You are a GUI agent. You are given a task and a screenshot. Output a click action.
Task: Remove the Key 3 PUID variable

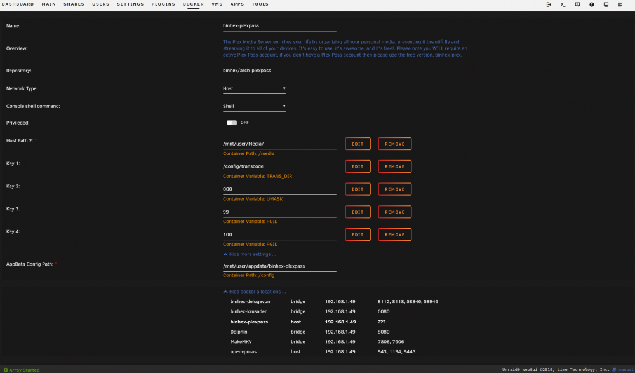pos(395,212)
